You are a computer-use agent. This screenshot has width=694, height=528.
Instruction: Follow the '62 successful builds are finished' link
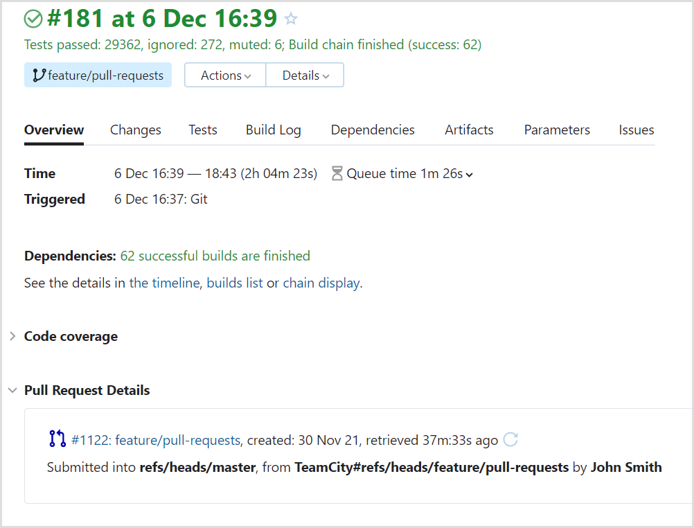216,256
